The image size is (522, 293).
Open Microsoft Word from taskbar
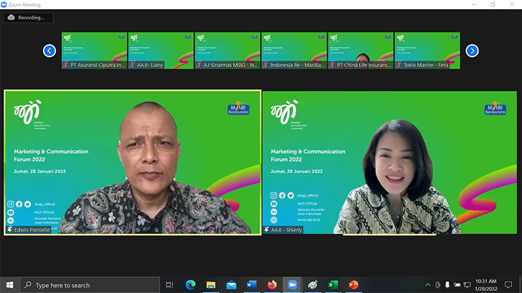click(252, 285)
